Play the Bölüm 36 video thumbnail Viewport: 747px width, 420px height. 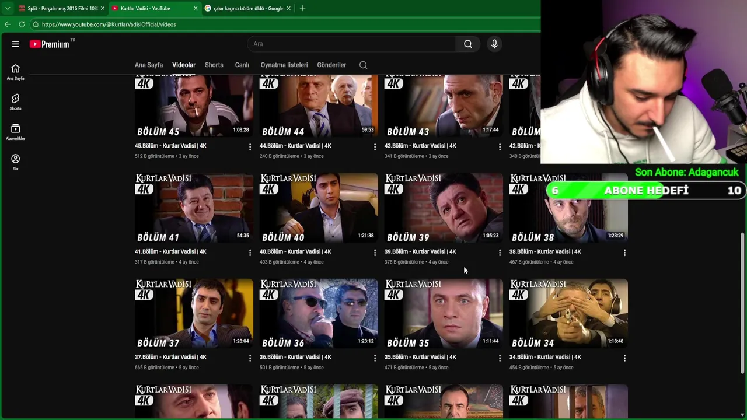pyautogui.click(x=319, y=313)
